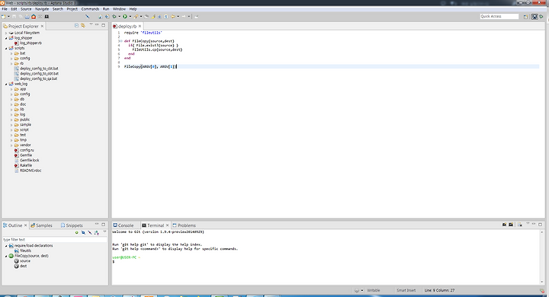The width and height of the screenshot is (549, 297).
Task: Toggle Outline hide non-public members icon
Action: [97, 232]
